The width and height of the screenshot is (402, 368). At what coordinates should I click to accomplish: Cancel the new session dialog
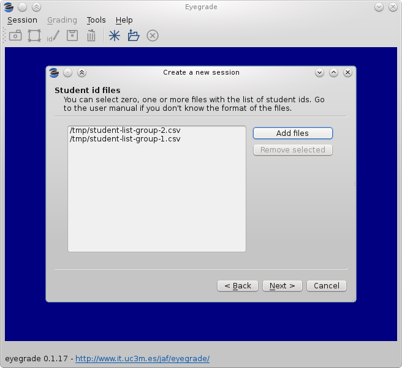click(327, 286)
